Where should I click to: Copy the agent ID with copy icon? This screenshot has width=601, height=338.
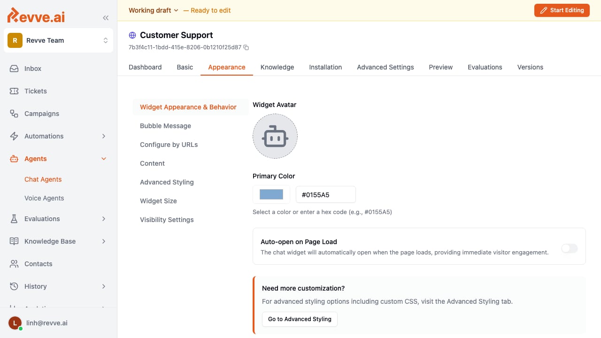[246, 47]
